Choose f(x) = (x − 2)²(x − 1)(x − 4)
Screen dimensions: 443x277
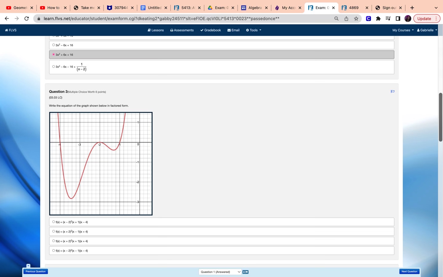tap(221, 251)
